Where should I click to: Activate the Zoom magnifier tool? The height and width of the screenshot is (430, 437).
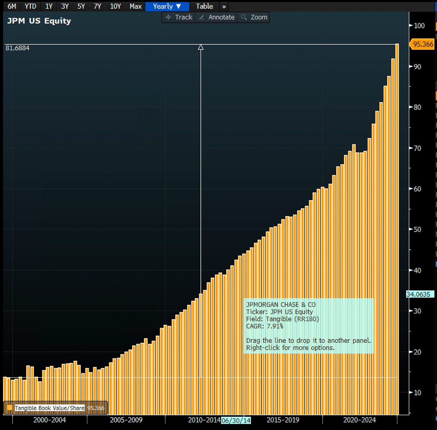tap(254, 17)
